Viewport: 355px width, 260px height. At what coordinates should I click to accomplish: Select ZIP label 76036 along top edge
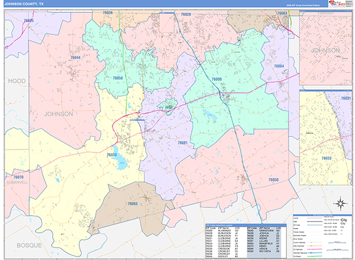coord(108,12)
